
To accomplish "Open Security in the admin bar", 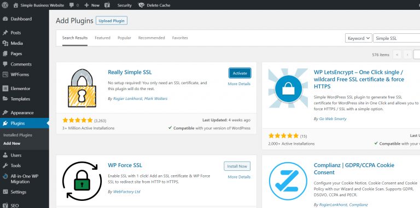I will point(124,5).
